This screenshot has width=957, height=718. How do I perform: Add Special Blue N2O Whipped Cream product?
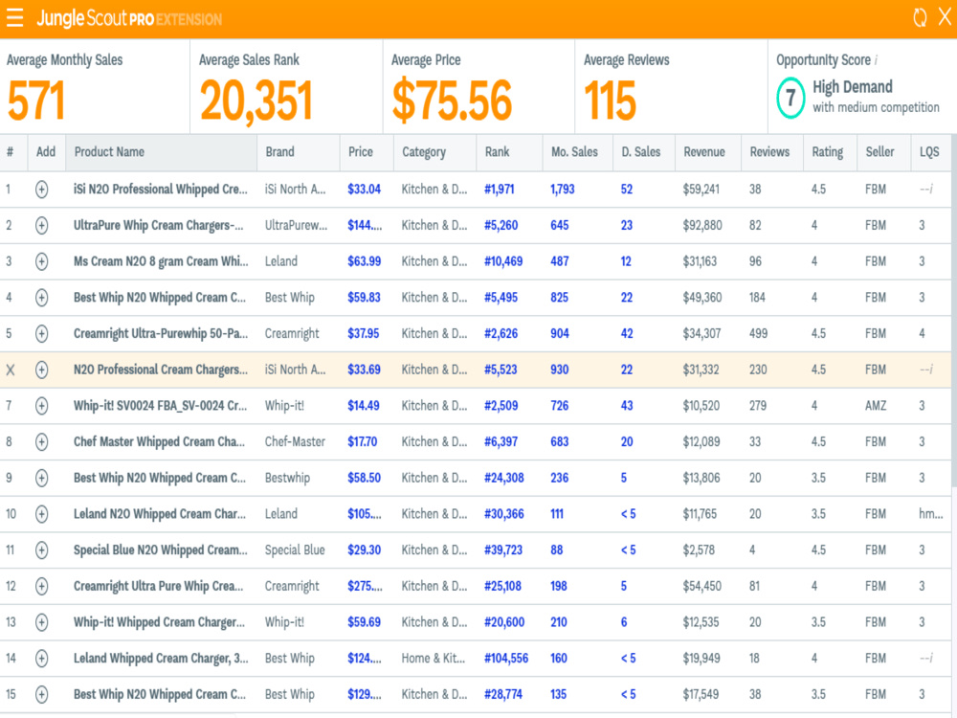tap(41, 550)
